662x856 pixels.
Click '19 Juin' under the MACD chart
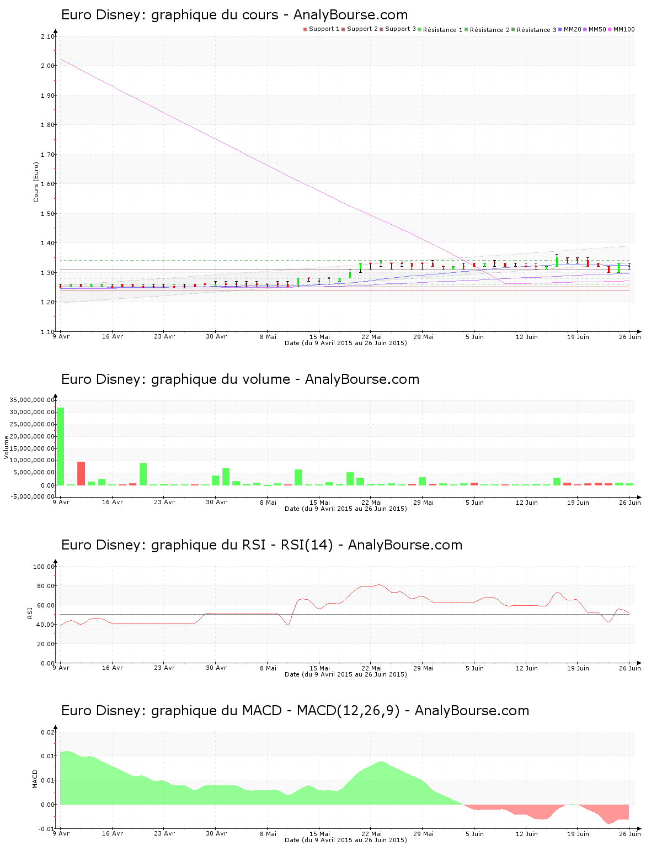tap(578, 834)
